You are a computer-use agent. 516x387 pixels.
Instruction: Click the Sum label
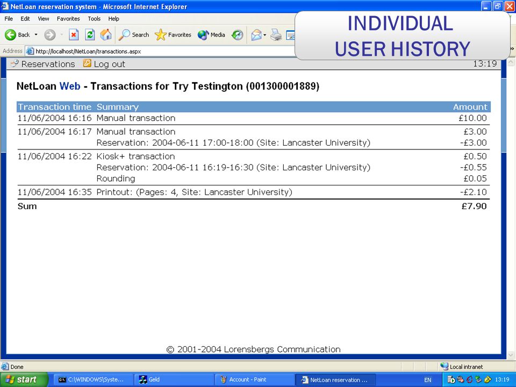coord(27,206)
